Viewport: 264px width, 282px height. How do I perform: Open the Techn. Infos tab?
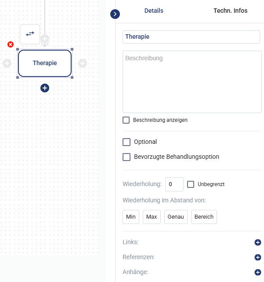230,11
